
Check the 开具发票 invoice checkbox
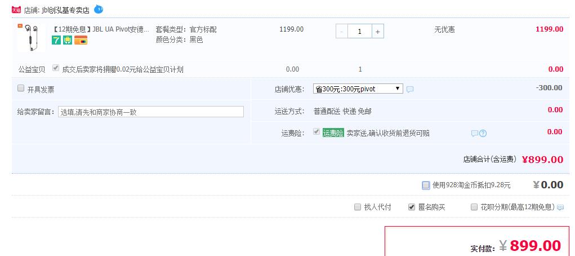pyautogui.click(x=21, y=88)
